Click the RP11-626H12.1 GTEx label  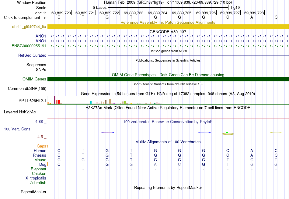(x=32, y=101)
